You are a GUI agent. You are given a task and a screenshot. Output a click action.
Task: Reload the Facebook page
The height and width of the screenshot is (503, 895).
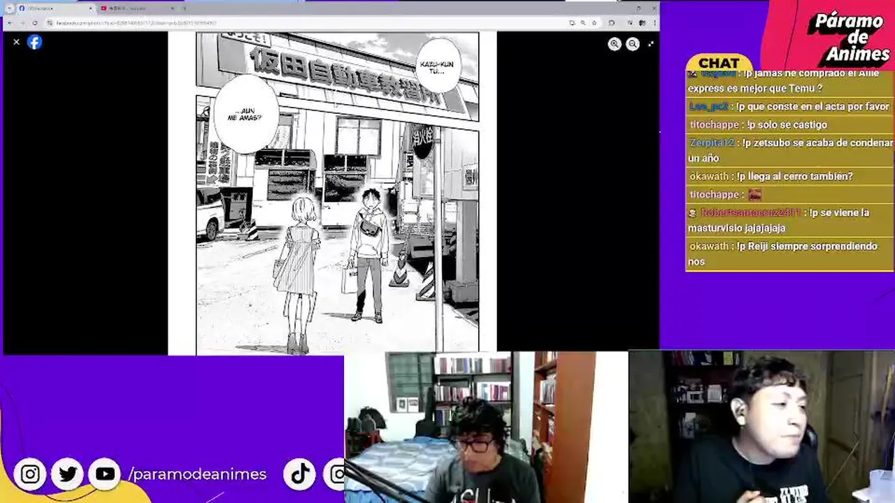pos(35,23)
